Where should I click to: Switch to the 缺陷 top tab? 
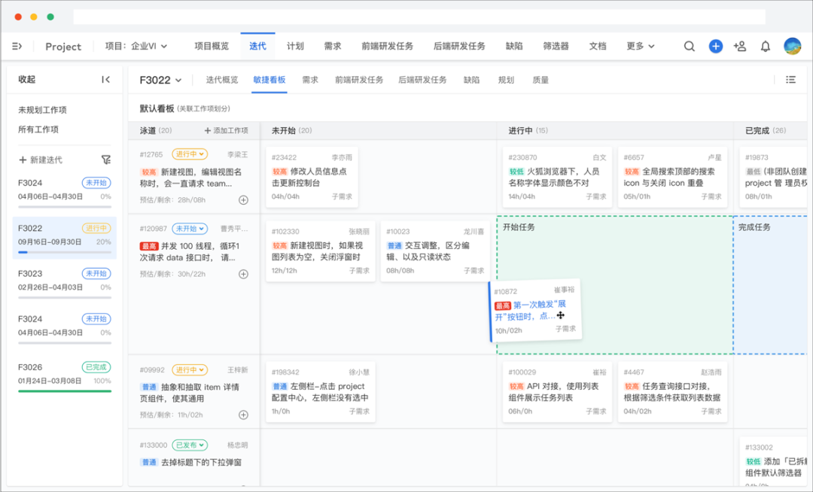pos(515,47)
